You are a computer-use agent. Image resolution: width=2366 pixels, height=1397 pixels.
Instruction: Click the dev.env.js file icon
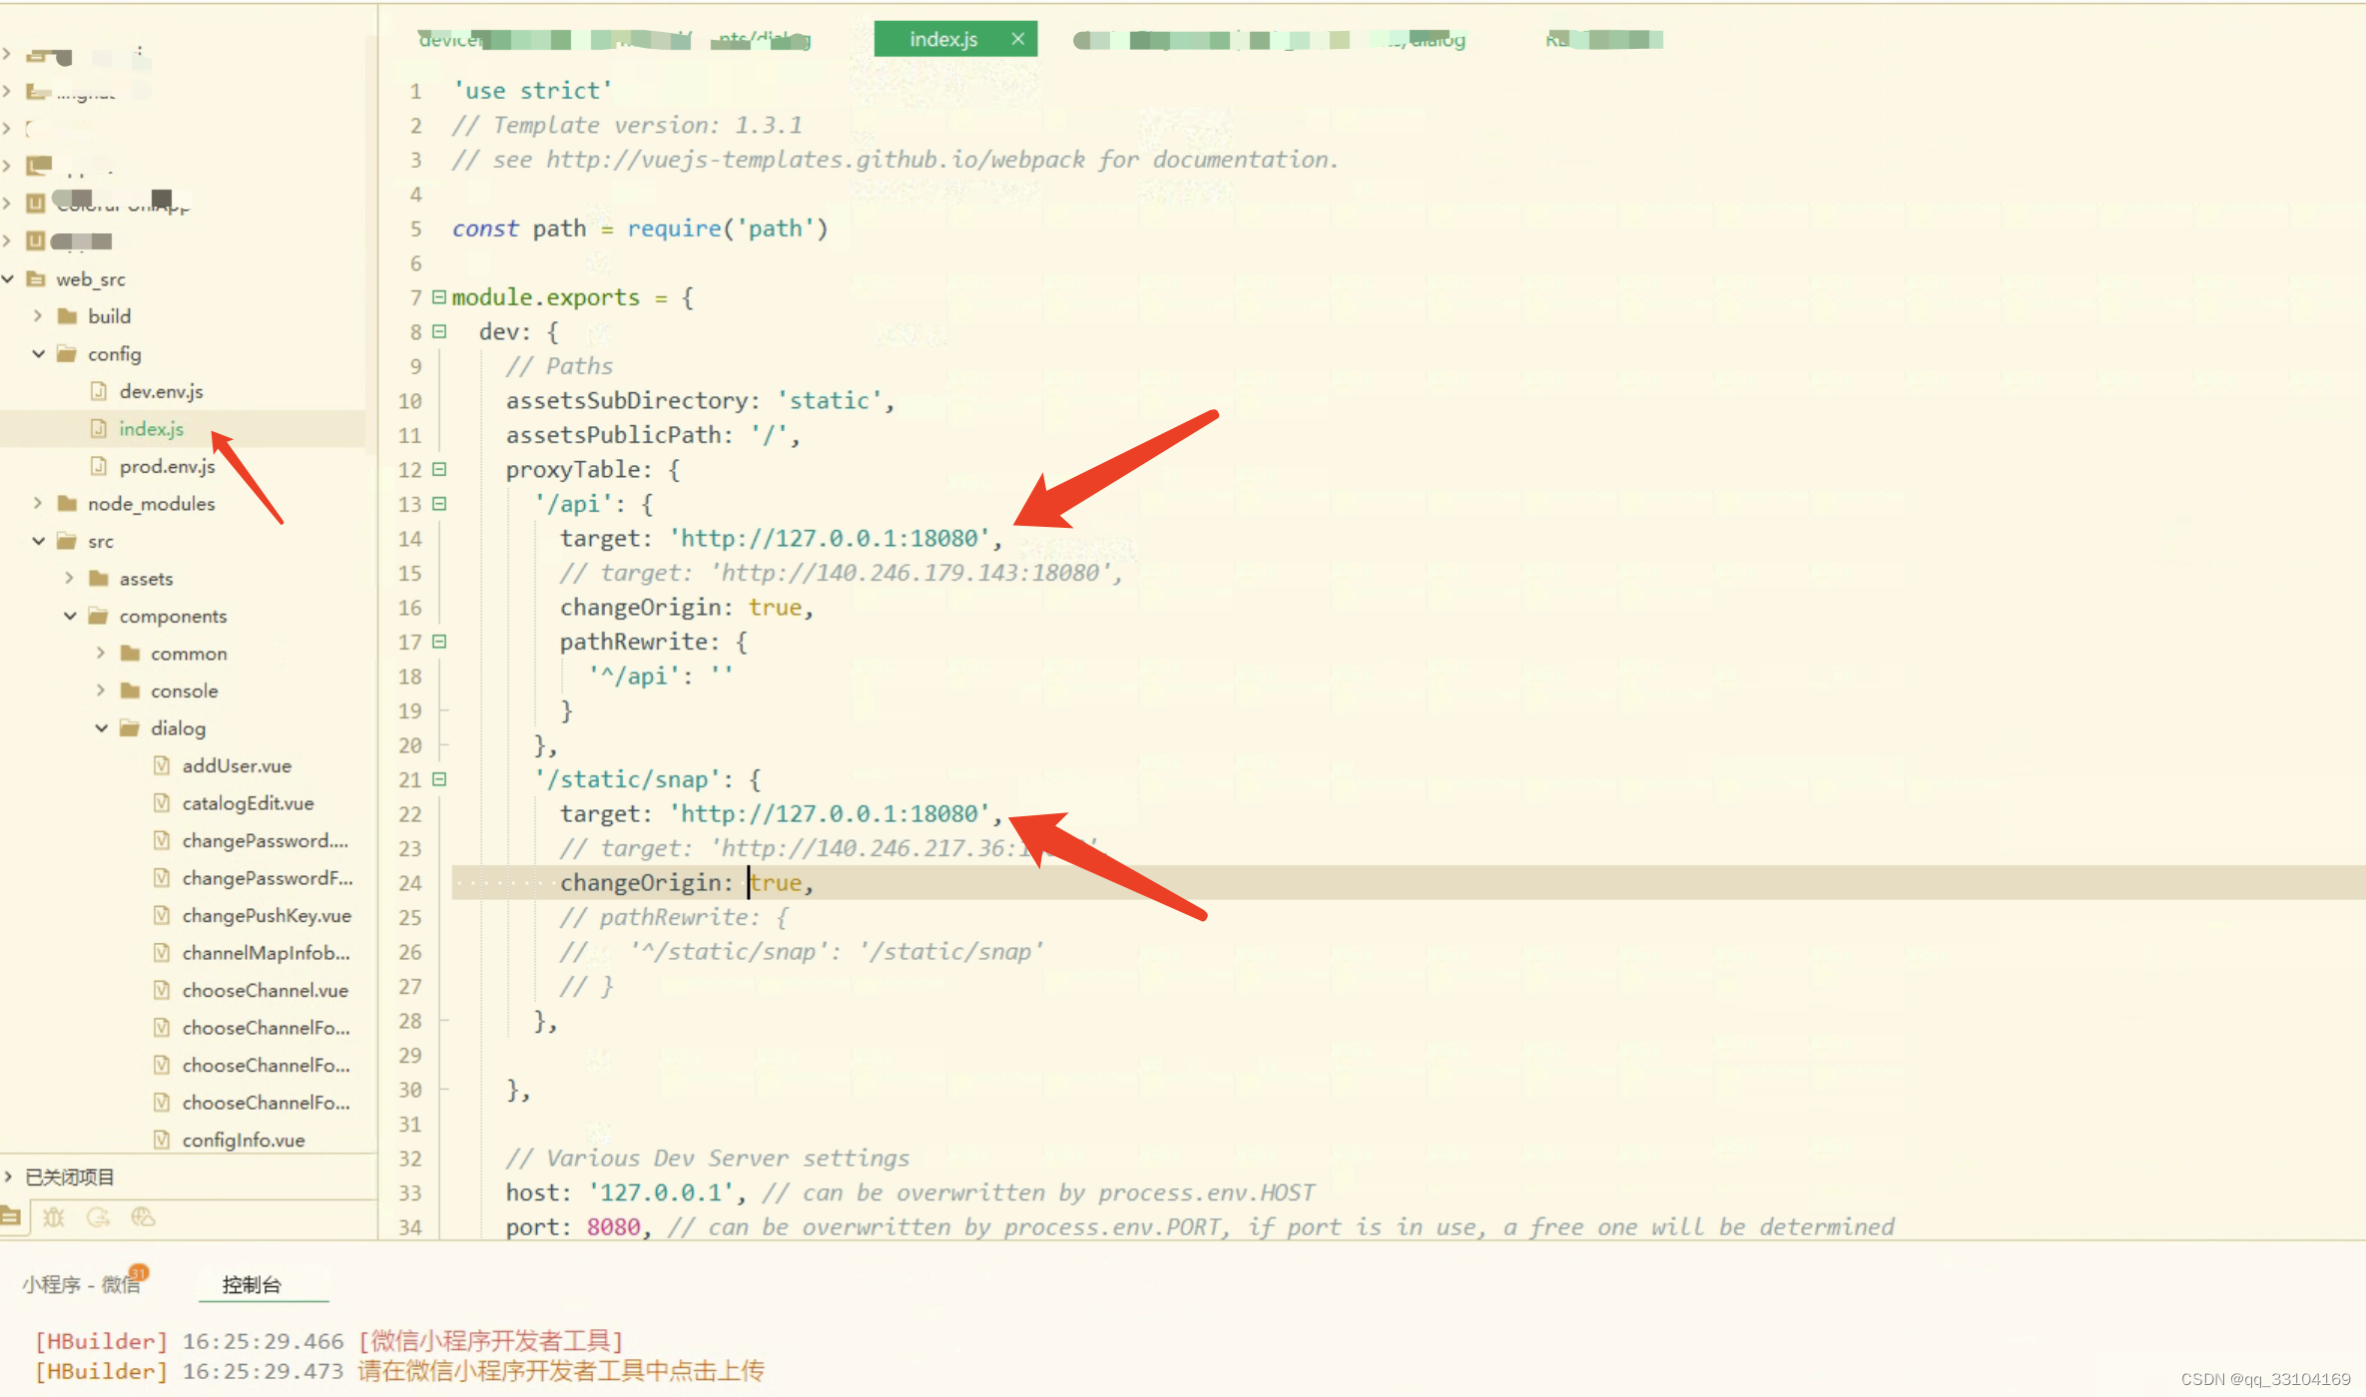[x=99, y=391]
